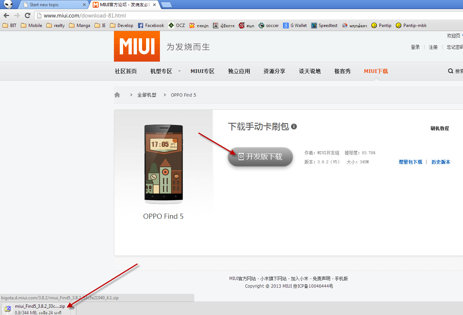463x315 pixels.
Task: Click the 加入小米 footer link
Action: tap(299, 279)
